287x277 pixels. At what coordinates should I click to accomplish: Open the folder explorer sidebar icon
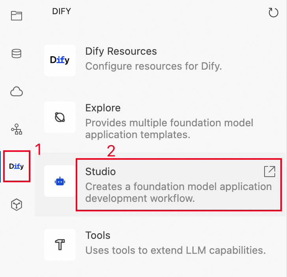click(17, 16)
